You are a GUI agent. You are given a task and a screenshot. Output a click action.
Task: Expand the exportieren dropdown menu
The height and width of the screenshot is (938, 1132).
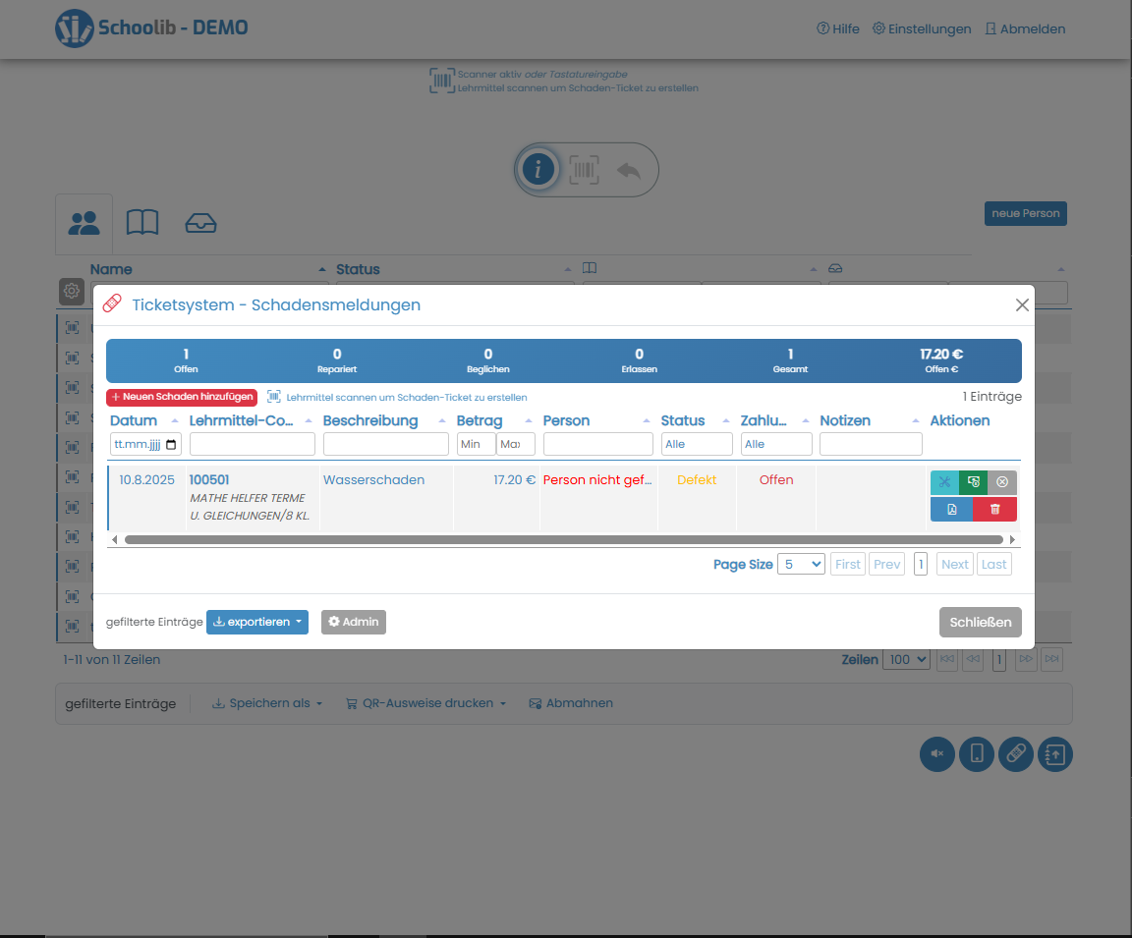tap(256, 622)
